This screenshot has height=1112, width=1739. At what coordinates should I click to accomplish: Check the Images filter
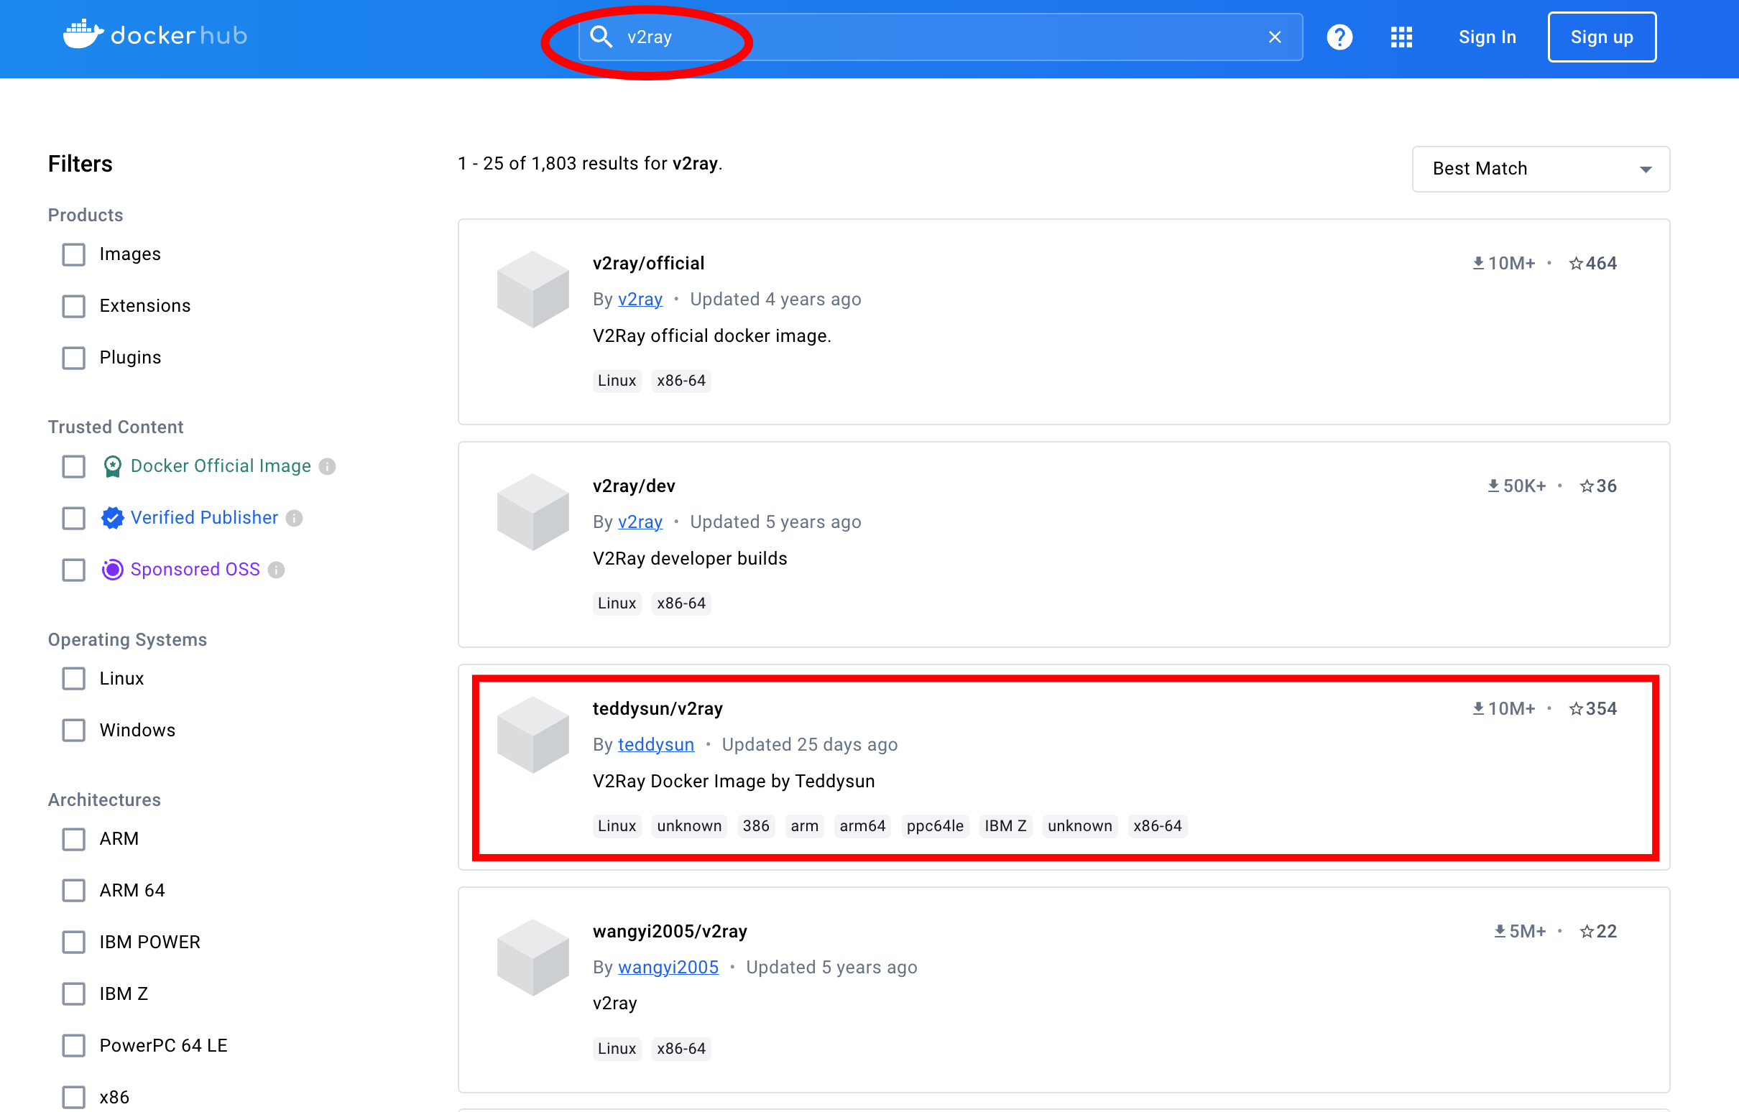coord(74,254)
